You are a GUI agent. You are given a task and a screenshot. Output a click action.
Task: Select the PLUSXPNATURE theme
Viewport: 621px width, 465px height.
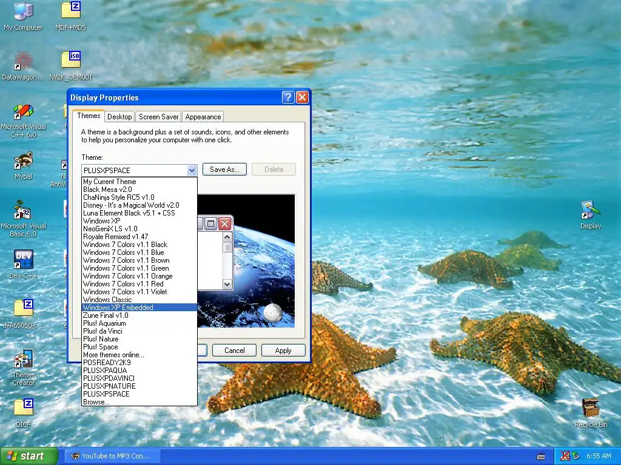tap(139, 386)
